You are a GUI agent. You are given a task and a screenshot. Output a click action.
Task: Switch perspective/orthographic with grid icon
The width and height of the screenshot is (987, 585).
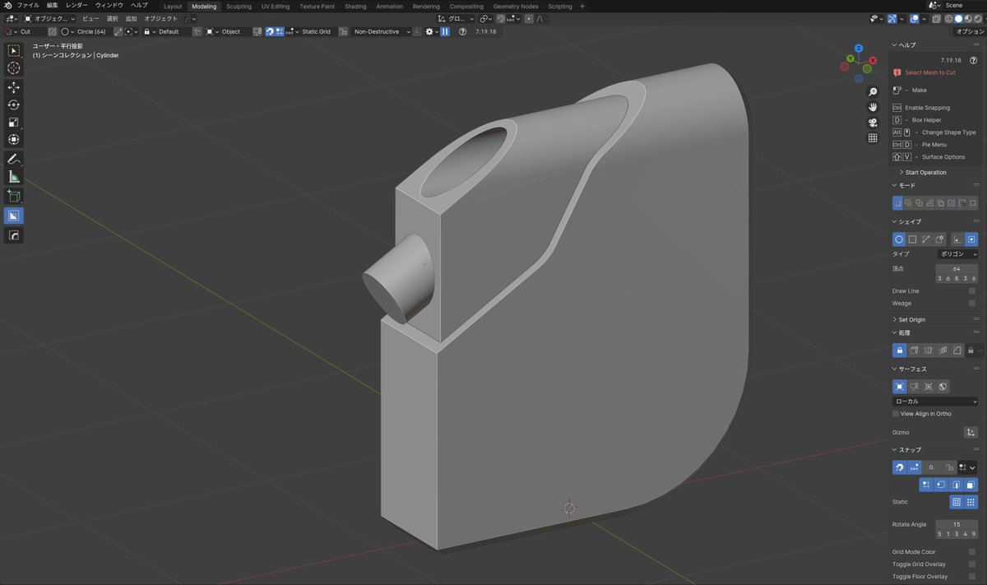(873, 138)
